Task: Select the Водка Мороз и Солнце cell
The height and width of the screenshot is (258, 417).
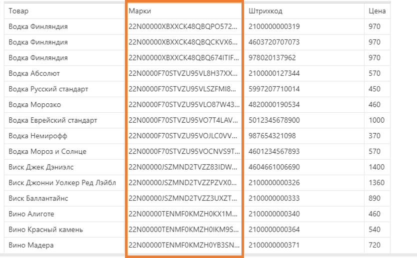Action: (x=64, y=152)
